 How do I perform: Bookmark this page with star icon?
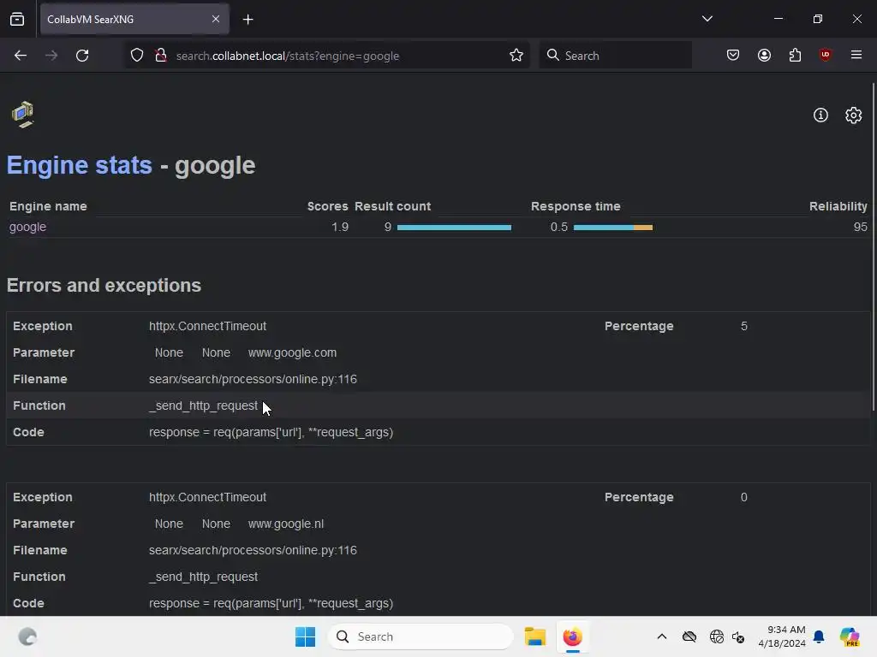[x=516, y=56]
